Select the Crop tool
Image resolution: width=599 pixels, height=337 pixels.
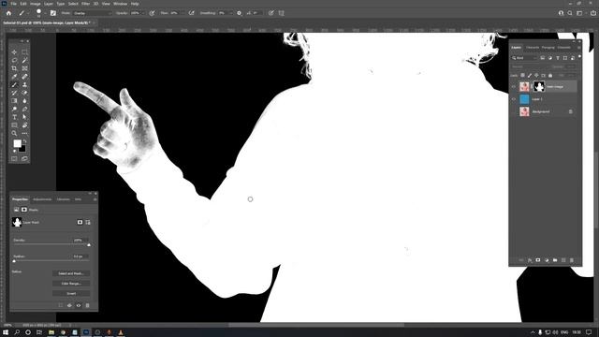[x=14, y=68]
